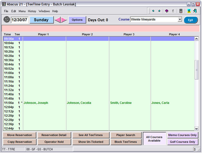
Task: Select the All Courses Available option
Action: (154, 139)
